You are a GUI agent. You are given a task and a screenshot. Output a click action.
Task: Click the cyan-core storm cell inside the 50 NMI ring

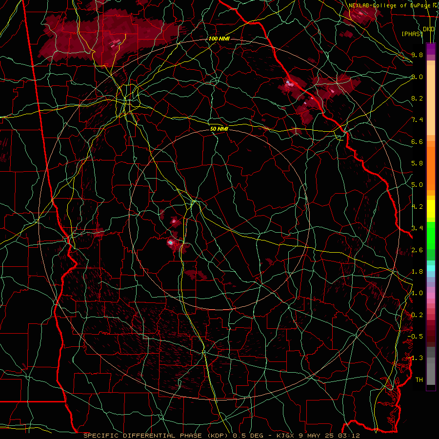click(170, 242)
